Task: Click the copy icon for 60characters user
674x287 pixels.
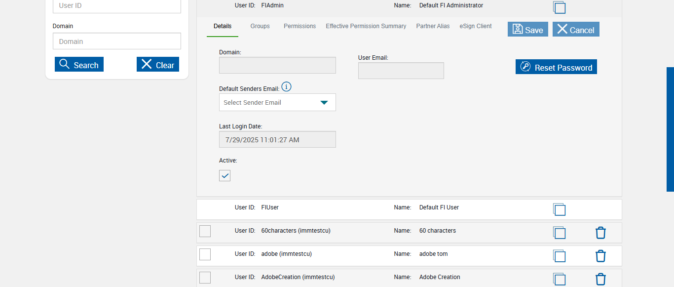Action: coord(559,233)
